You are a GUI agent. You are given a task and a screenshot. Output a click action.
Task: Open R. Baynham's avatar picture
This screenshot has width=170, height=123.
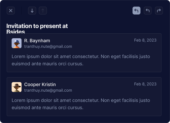17,43
